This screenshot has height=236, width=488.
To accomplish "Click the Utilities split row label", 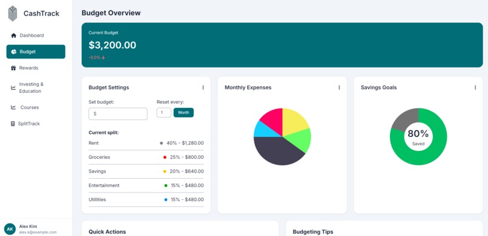I will 97,199.
